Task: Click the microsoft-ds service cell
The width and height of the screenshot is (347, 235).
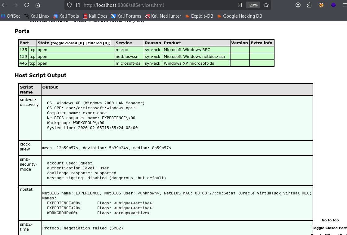Action: click(x=129, y=63)
